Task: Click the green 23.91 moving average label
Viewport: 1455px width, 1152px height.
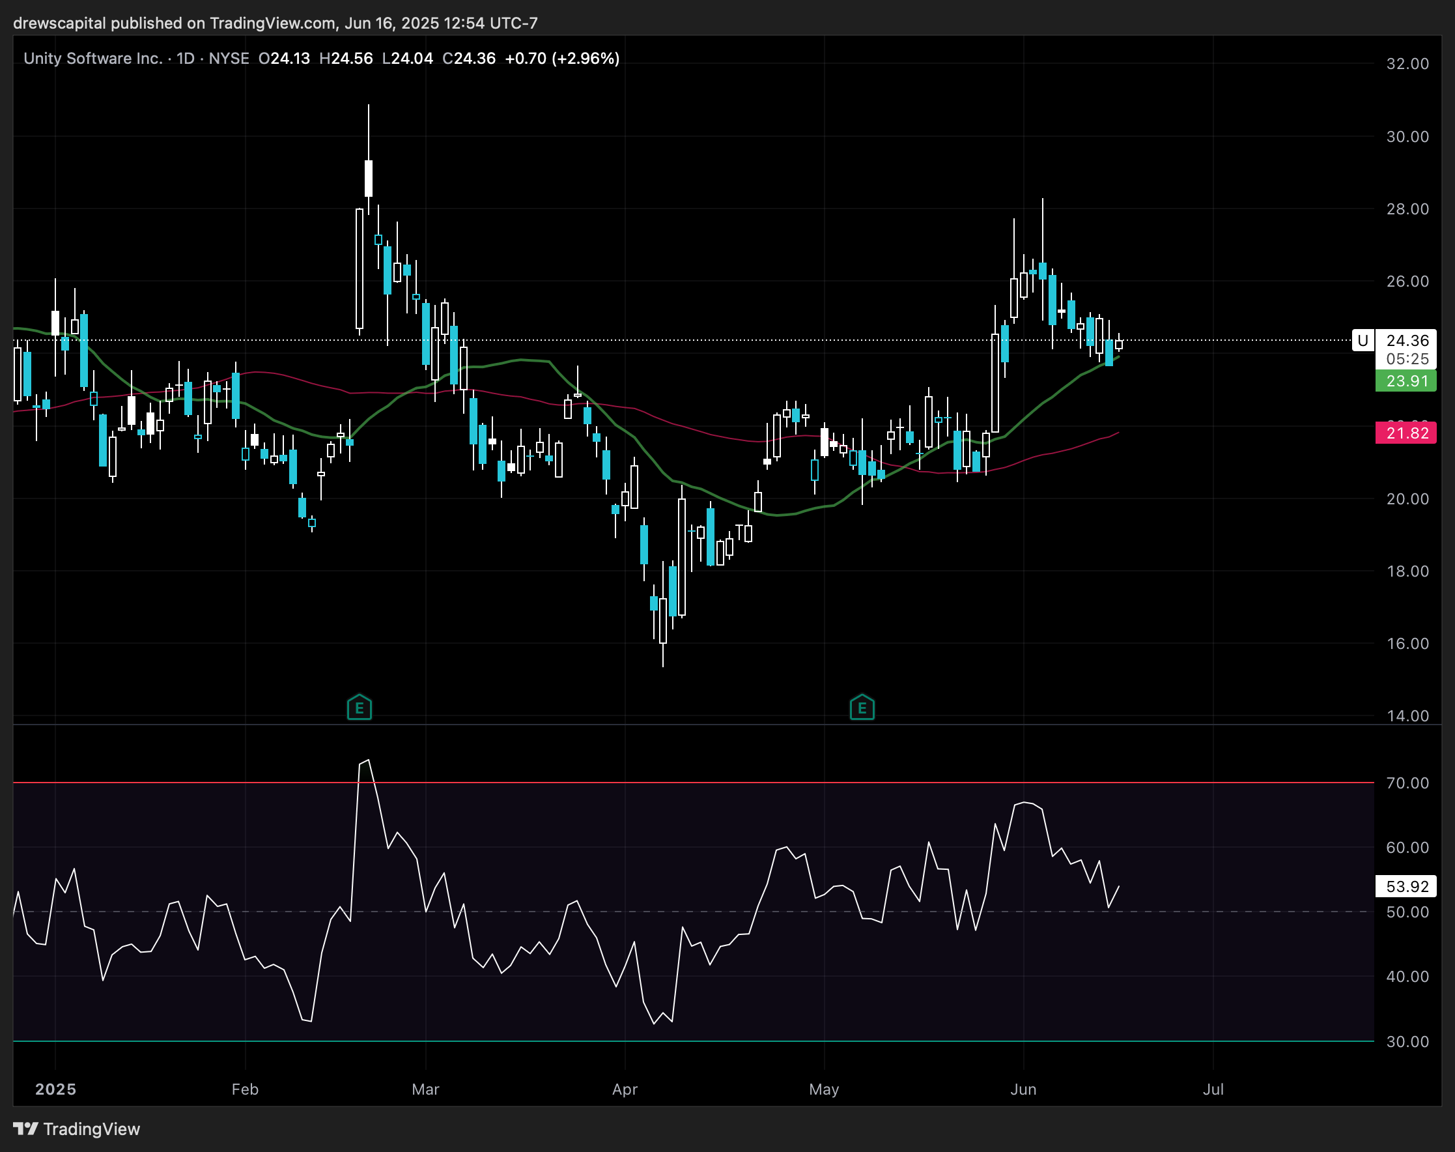Action: 1406,381
